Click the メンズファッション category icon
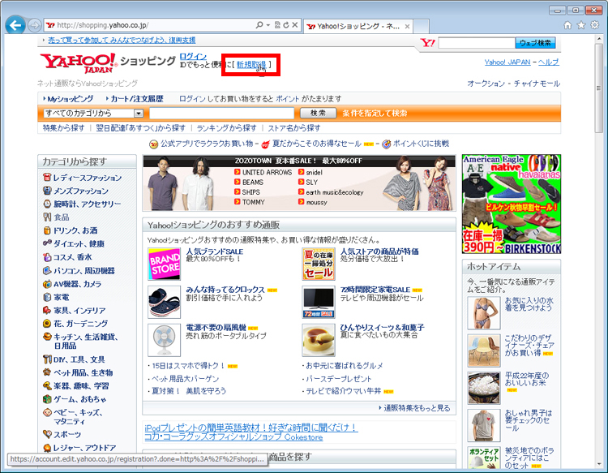 (47, 191)
